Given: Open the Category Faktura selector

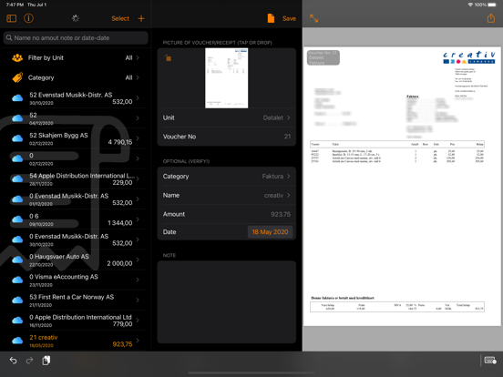Looking at the screenshot, I should point(227,177).
